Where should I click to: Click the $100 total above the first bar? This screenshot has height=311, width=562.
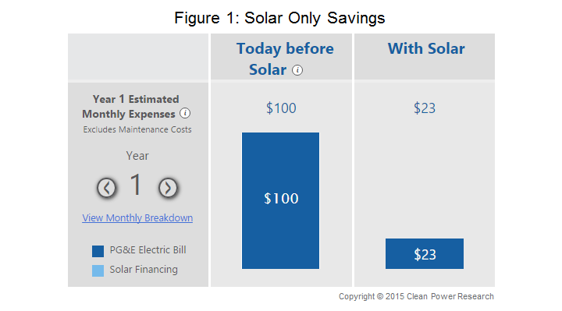pos(281,108)
